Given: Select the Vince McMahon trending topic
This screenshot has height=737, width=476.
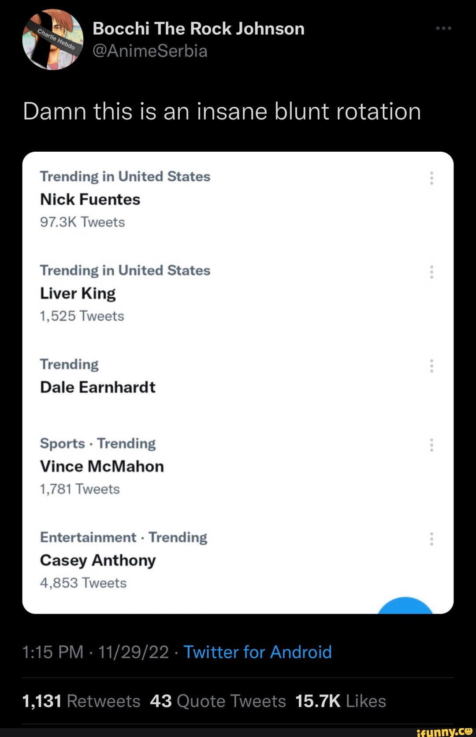Looking at the screenshot, I should 102,466.
